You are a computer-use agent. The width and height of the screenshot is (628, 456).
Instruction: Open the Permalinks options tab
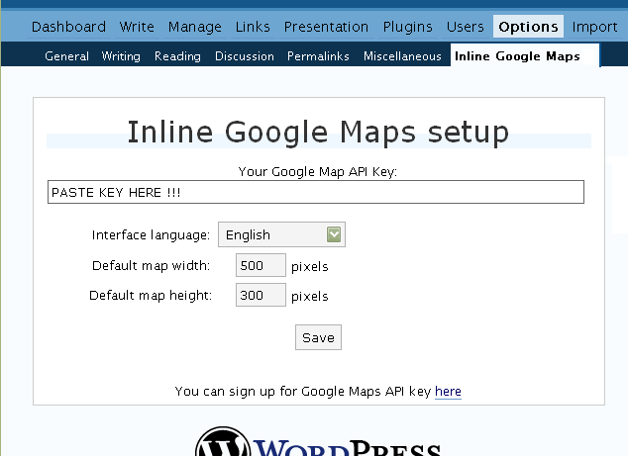[x=318, y=56]
